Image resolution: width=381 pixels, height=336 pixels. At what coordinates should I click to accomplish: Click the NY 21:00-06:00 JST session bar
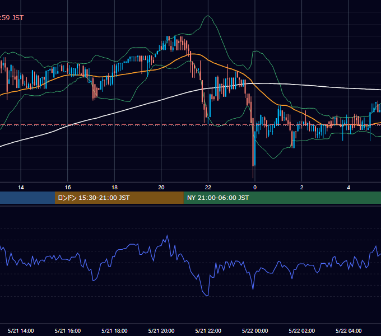click(x=282, y=198)
